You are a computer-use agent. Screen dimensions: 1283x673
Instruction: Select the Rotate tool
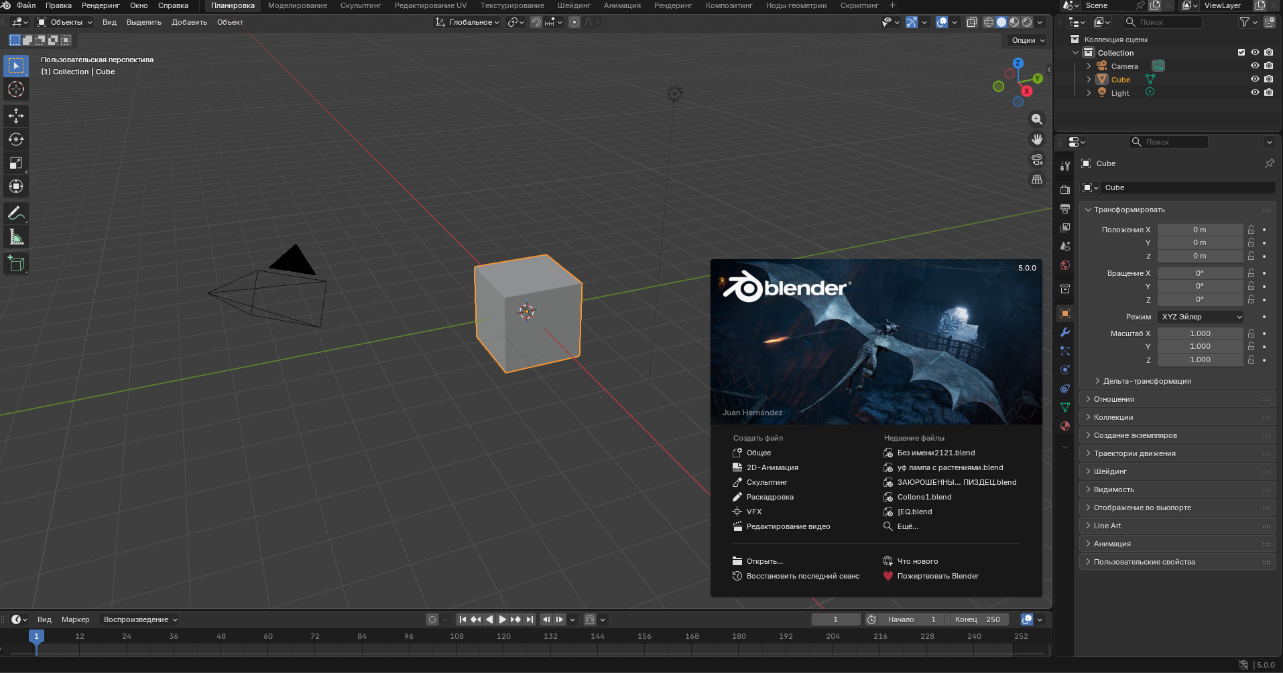click(16, 139)
